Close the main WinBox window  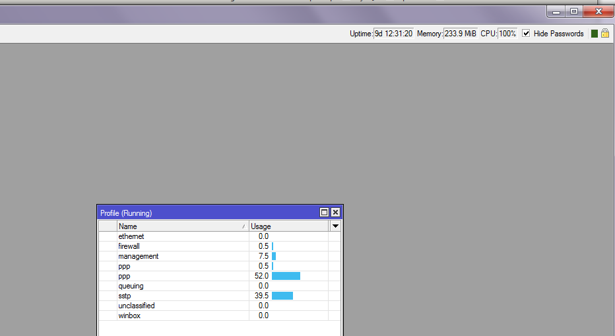[599, 12]
